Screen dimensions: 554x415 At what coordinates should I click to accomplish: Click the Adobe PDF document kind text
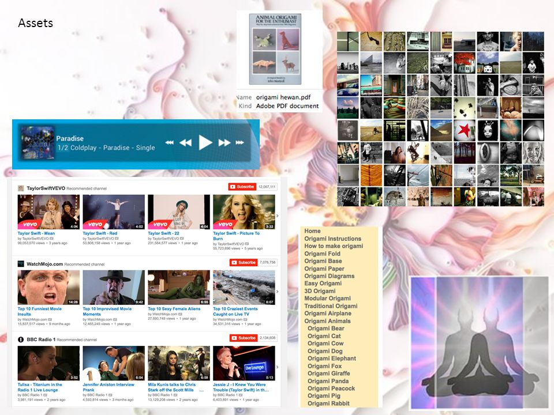pos(287,106)
